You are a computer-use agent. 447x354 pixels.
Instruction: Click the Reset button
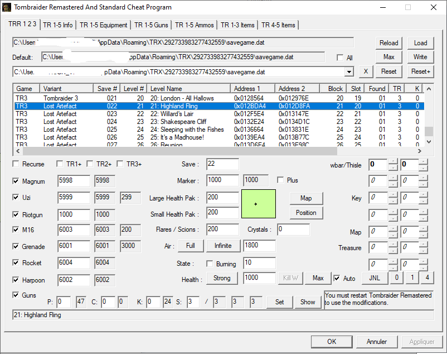coord(389,71)
